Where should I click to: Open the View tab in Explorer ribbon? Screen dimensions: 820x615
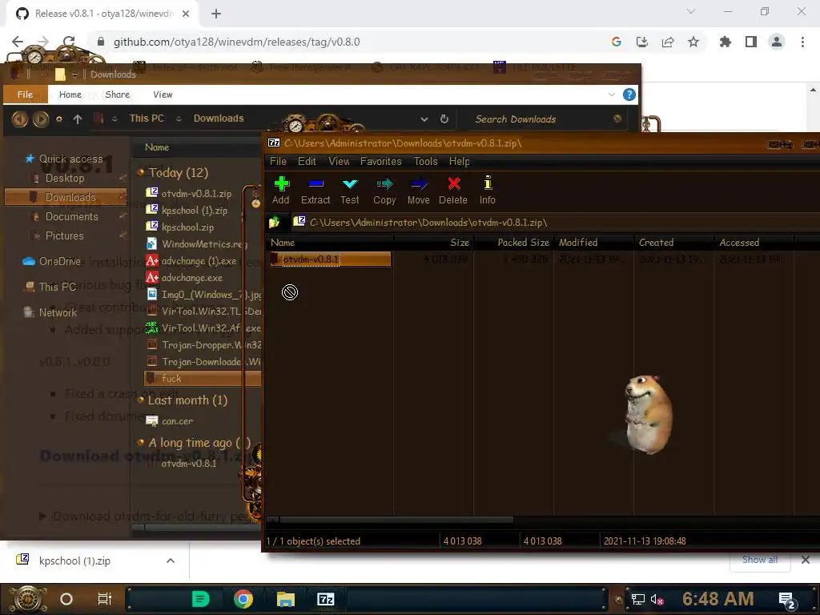point(163,94)
